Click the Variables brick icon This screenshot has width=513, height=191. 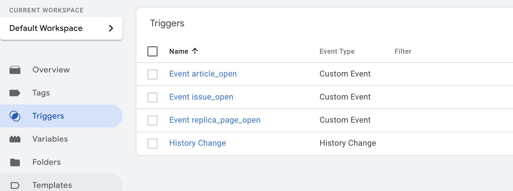click(15, 139)
